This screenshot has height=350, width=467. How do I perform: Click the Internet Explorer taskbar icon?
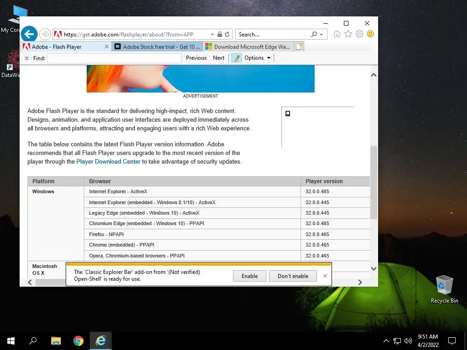(x=101, y=341)
